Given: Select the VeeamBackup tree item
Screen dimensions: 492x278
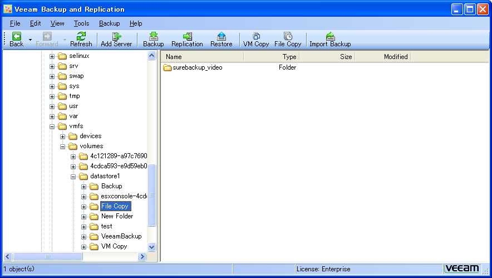Looking at the screenshot, I should [x=121, y=236].
